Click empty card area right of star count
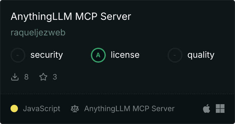This screenshot has height=124, width=235. click(x=135, y=77)
